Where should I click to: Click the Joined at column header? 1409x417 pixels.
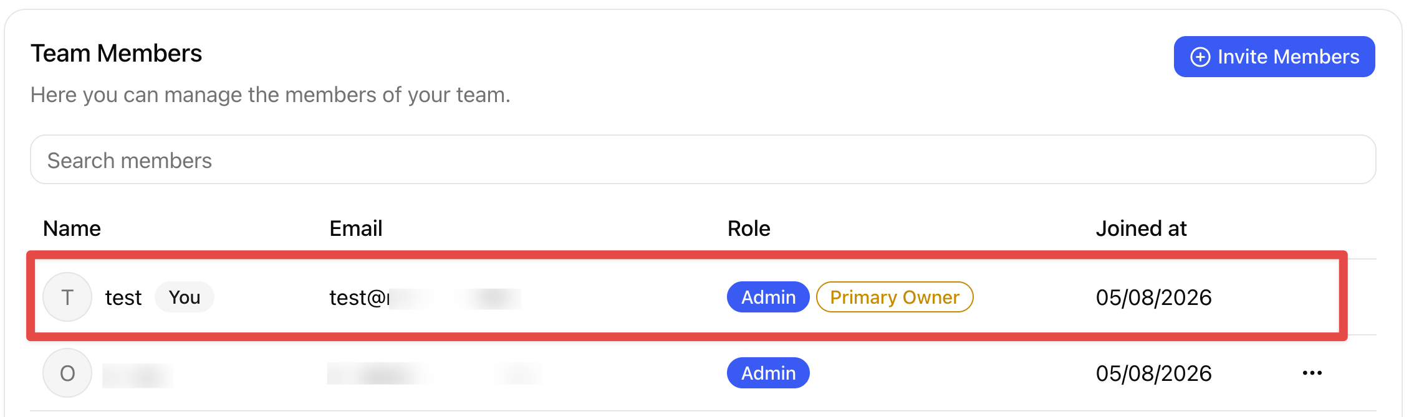tap(1141, 228)
